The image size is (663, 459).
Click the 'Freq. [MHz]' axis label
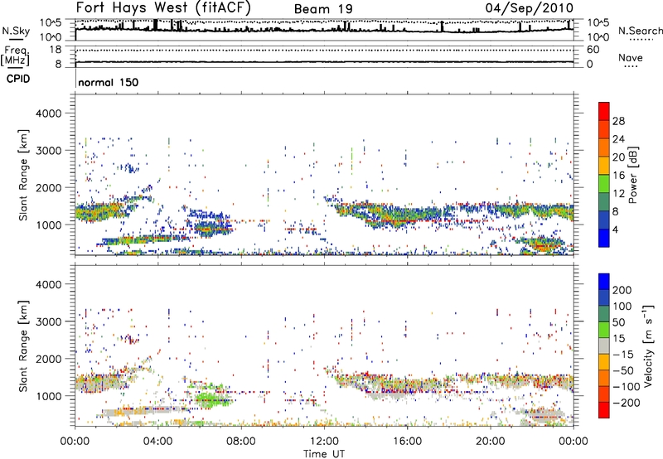click(15, 56)
